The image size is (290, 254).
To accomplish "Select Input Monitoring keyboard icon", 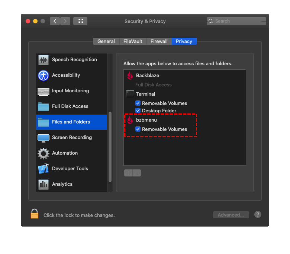I will pos(43,91).
